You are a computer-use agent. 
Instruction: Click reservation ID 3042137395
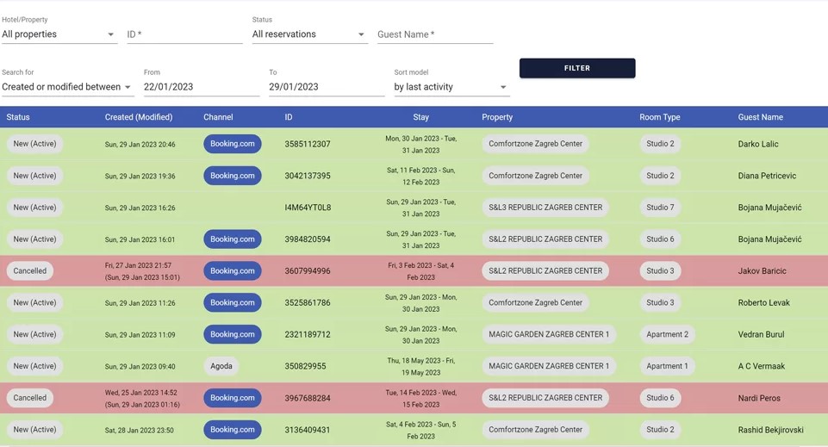(x=308, y=176)
